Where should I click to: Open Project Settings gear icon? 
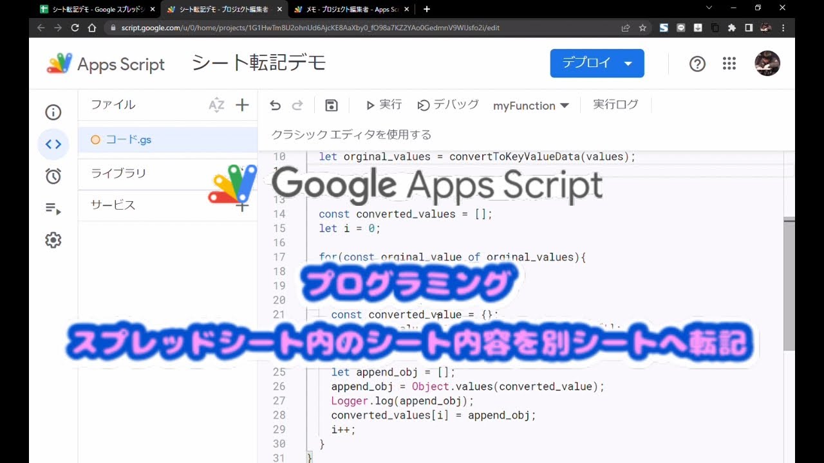click(x=53, y=240)
